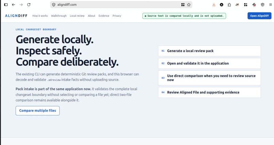Open the browser hamburger menu
The height and width of the screenshot is (145, 274).
pyautogui.click(x=270, y=5)
